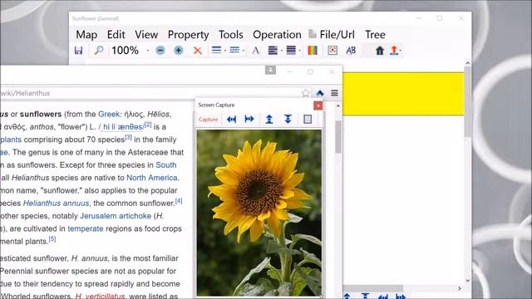The width and height of the screenshot is (532, 299).
Task: Open the Property menu
Action: (x=189, y=35)
